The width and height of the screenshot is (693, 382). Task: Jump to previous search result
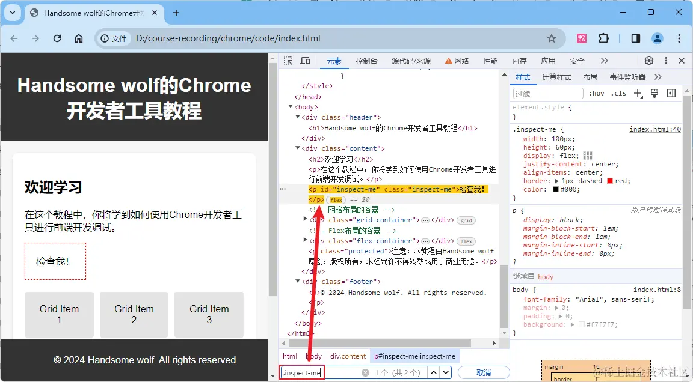pyautogui.click(x=434, y=373)
